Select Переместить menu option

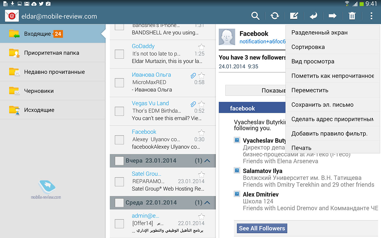click(x=332, y=90)
